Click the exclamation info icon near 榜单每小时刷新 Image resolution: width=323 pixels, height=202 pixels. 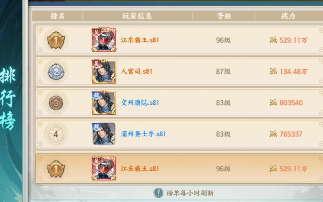(158, 193)
